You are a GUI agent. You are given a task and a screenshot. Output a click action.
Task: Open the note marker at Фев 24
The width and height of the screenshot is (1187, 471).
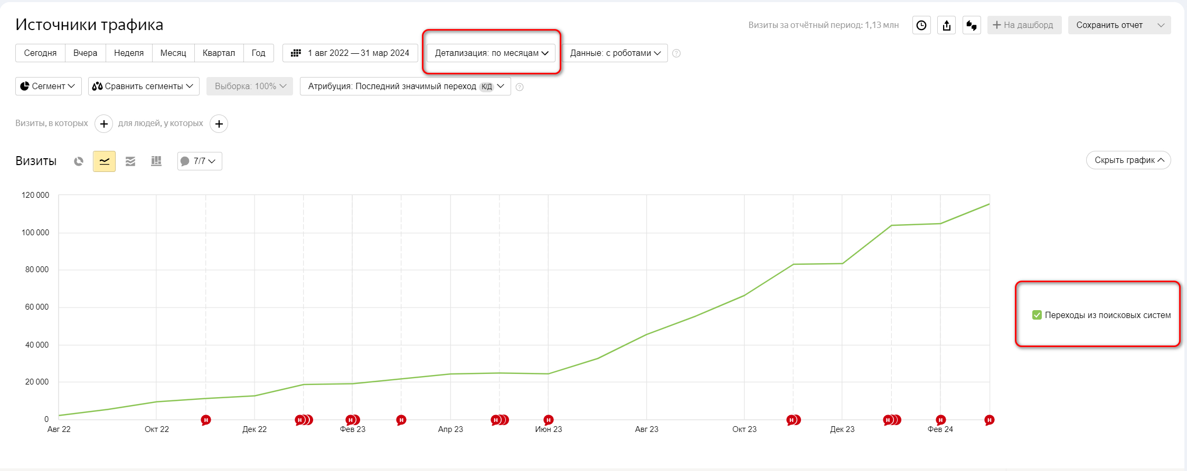pyautogui.click(x=940, y=420)
